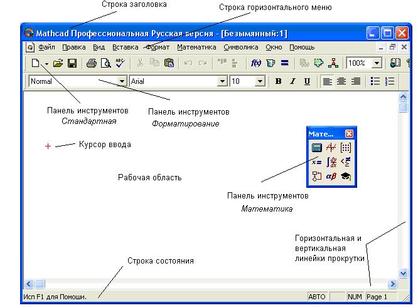This screenshot has width=418, height=308.
Task: Run the ABC spell check icon
Action: pos(121,63)
